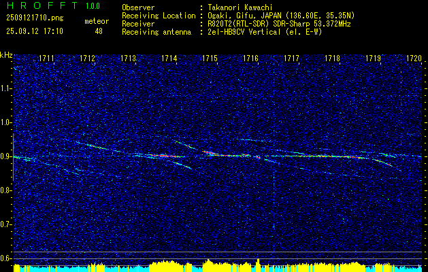Viewport: 428px width, 272px height.
Task: Click the Observer field label
Action: [138, 8]
